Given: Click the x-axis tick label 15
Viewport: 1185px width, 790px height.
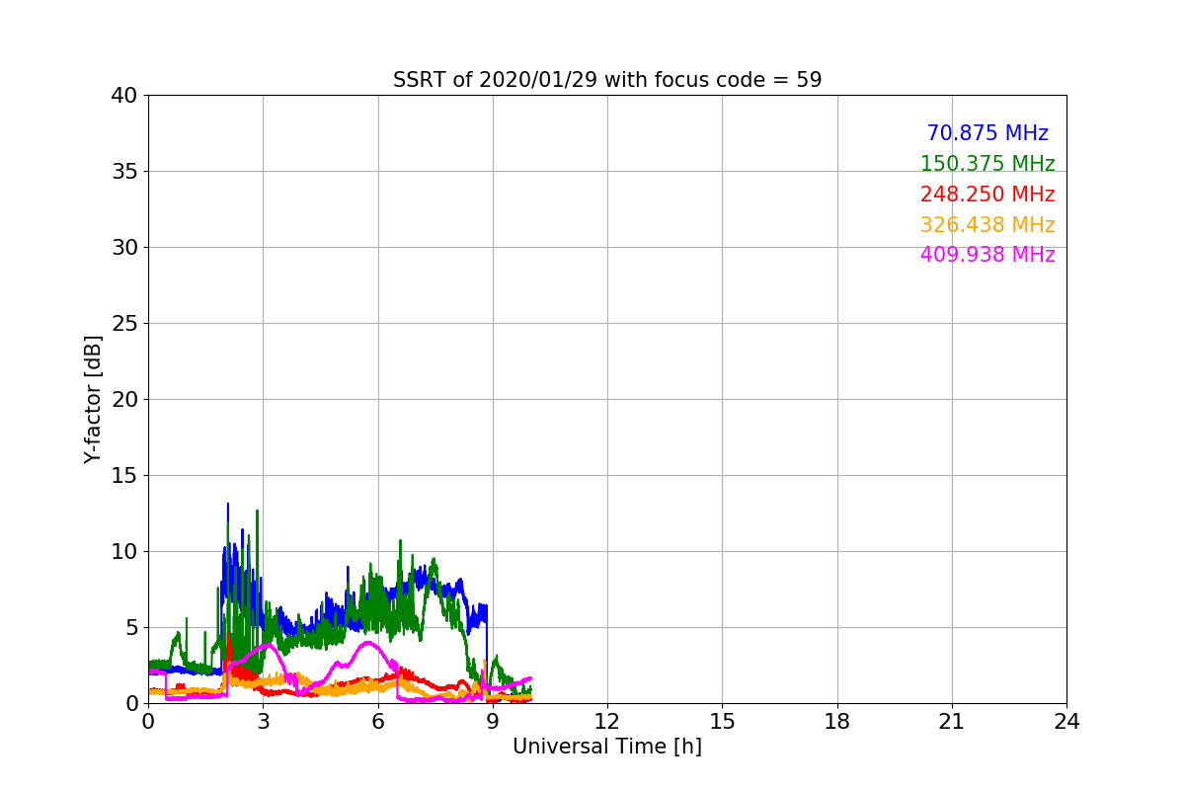Looking at the screenshot, I should tap(722, 722).
